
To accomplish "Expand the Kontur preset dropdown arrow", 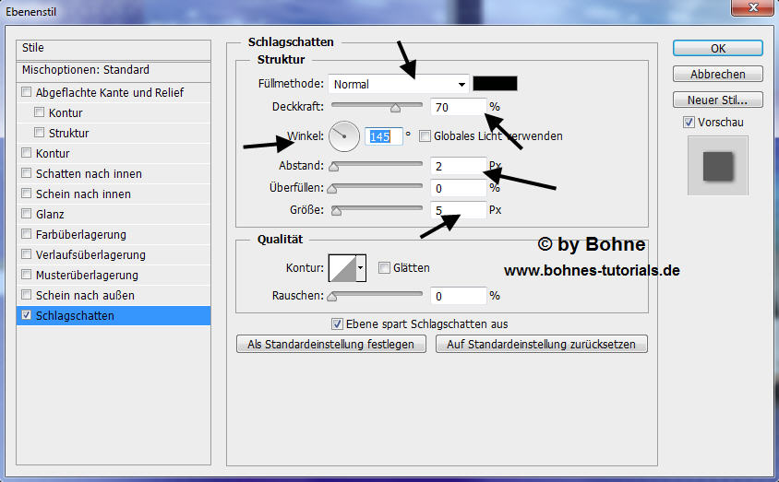I will click(x=361, y=268).
